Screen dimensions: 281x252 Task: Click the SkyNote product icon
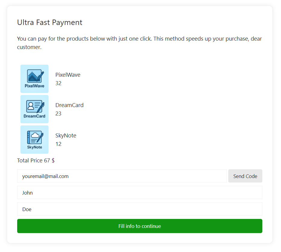click(34, 140)
